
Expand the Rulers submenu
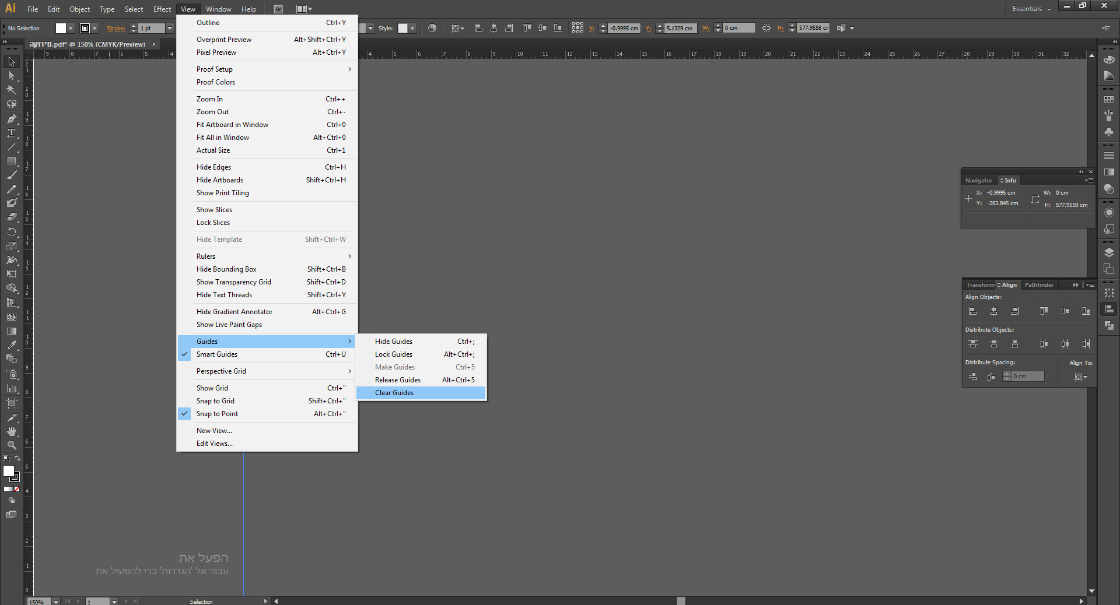pos(267,256)
